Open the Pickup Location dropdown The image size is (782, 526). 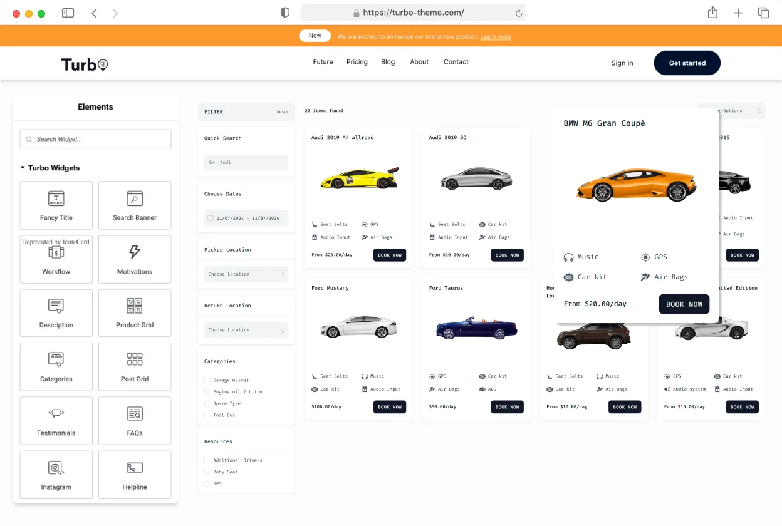click(x=246, y=274)
